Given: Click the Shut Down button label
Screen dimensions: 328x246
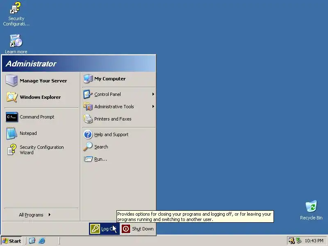Looking at the screenshot, I should tap(143, 229).
